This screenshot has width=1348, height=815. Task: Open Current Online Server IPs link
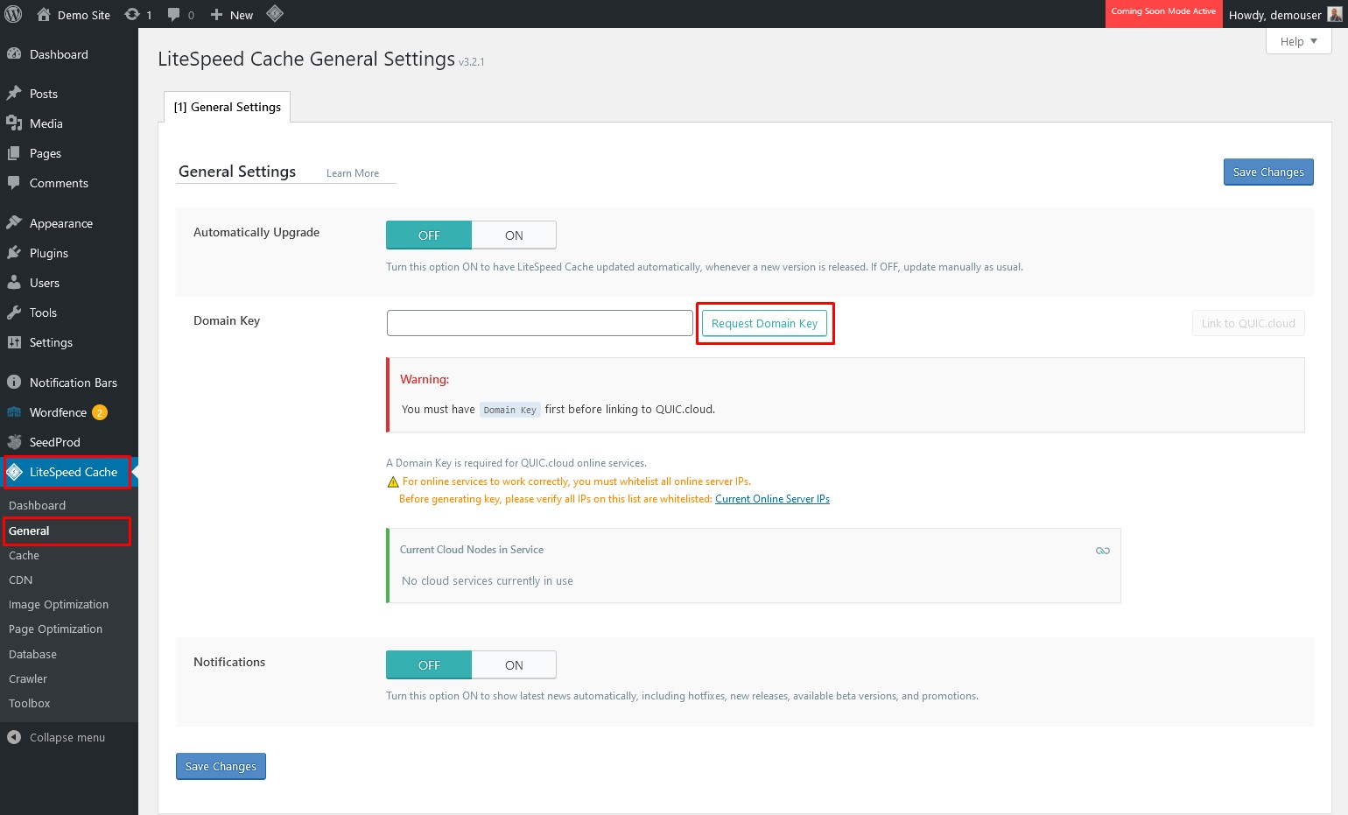pyautogui.click(x=772, y=499)
